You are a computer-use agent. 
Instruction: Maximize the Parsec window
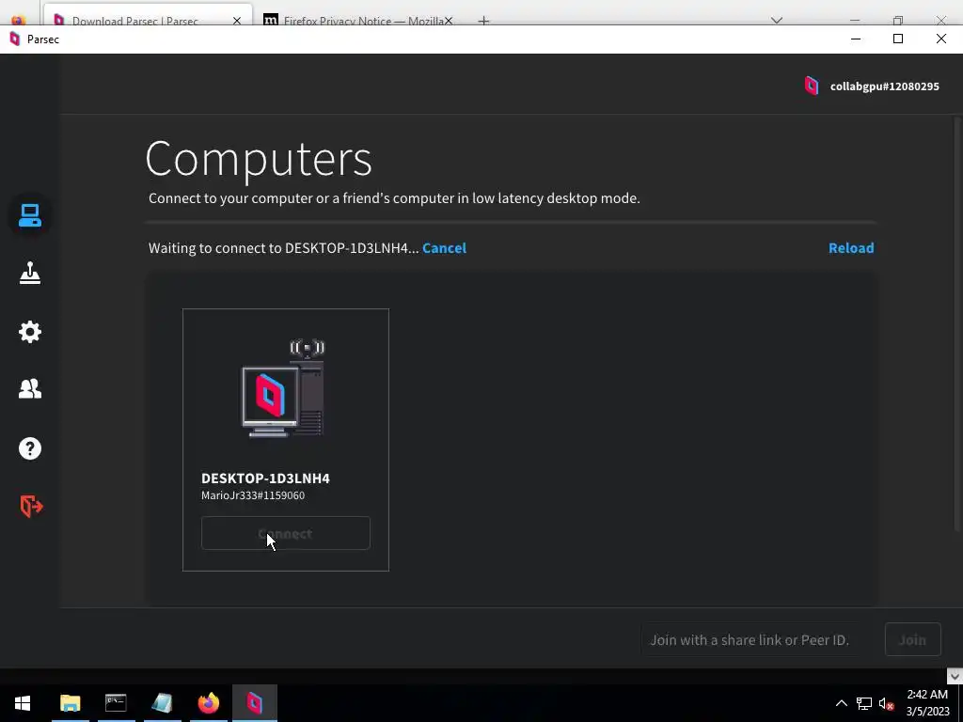[x=898, y=39]
